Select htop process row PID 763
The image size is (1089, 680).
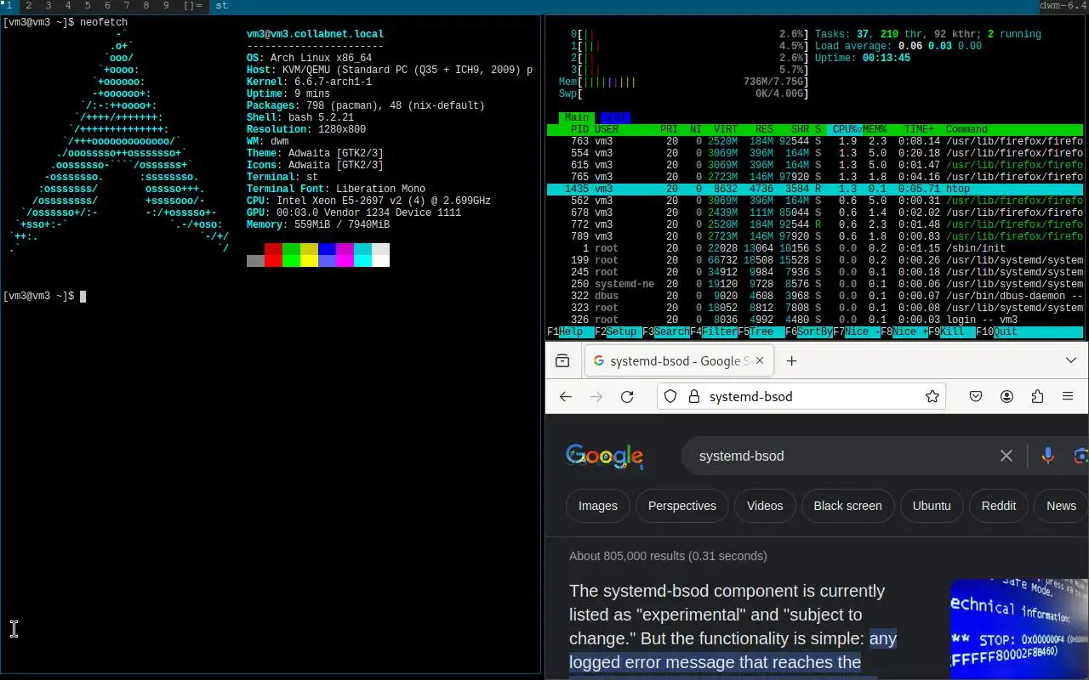[815, 141]
